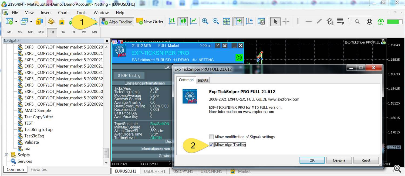The width and height of the screenshot is (405, 176).
Task: Click the green connection level bar
Action: [395, 22]
